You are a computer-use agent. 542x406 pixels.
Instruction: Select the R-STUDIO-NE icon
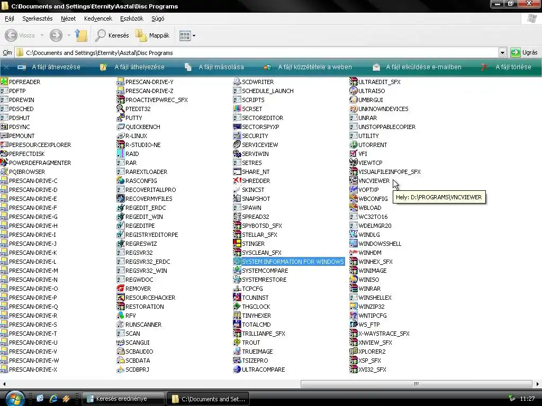(x=120, y=145)
